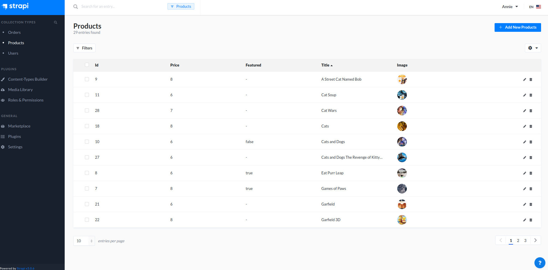Screen dimensions: 548x270
Task: Edit the Cats entry with id 18
Action: 525,126
